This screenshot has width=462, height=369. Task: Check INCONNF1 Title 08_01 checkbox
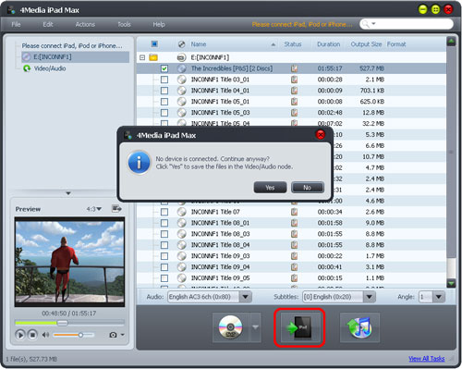point(164,223)
